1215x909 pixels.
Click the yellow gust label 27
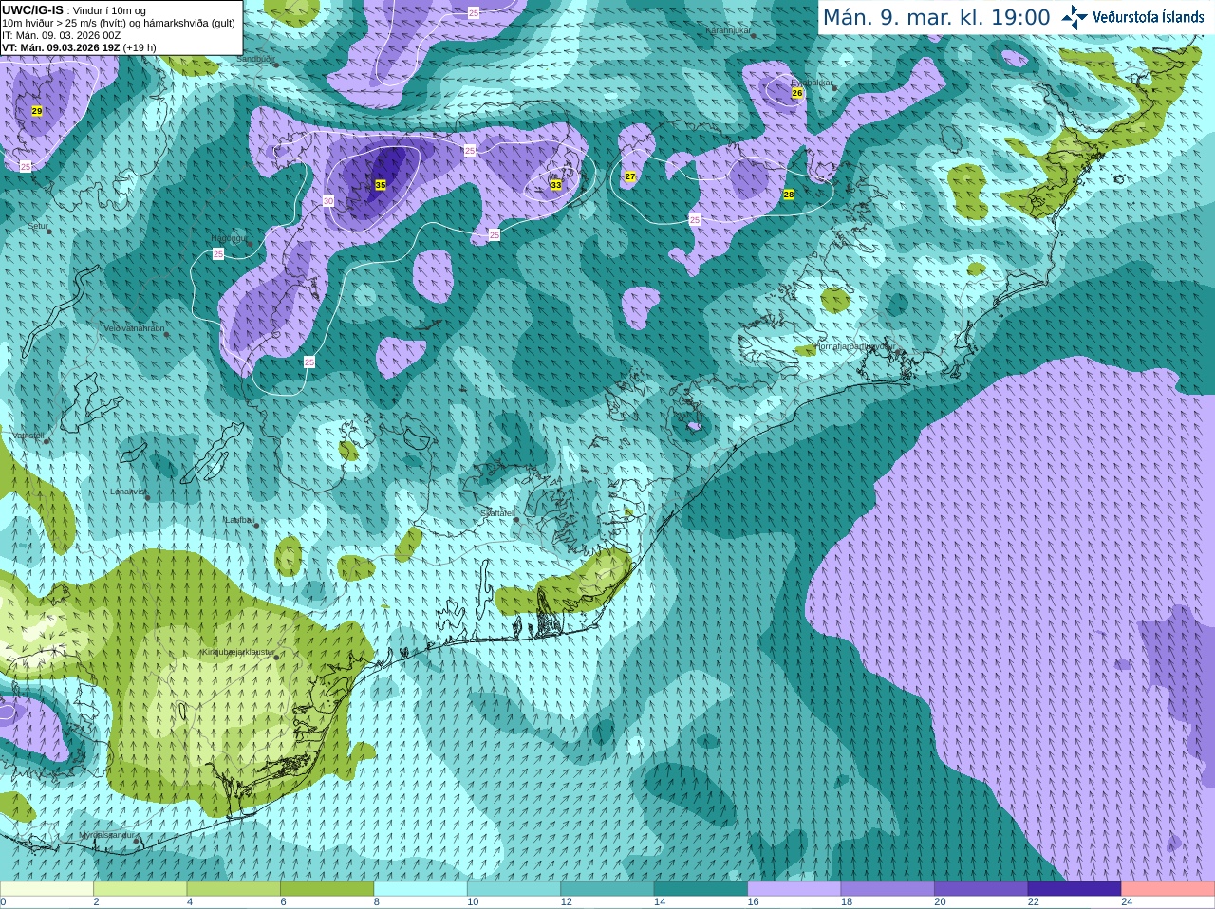[630, 176]
